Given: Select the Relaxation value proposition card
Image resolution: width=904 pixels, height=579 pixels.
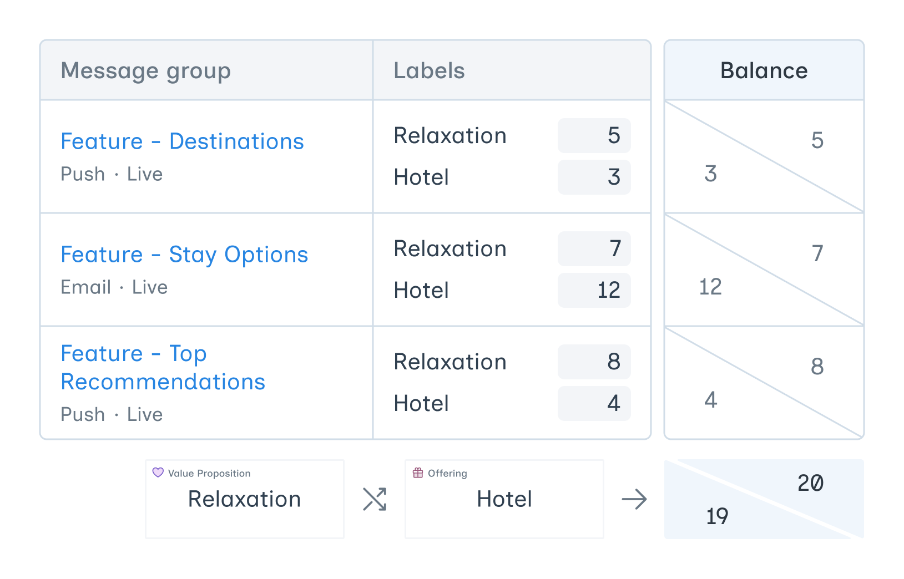Looking at the screenshot, I should click(x=245, y=499).
